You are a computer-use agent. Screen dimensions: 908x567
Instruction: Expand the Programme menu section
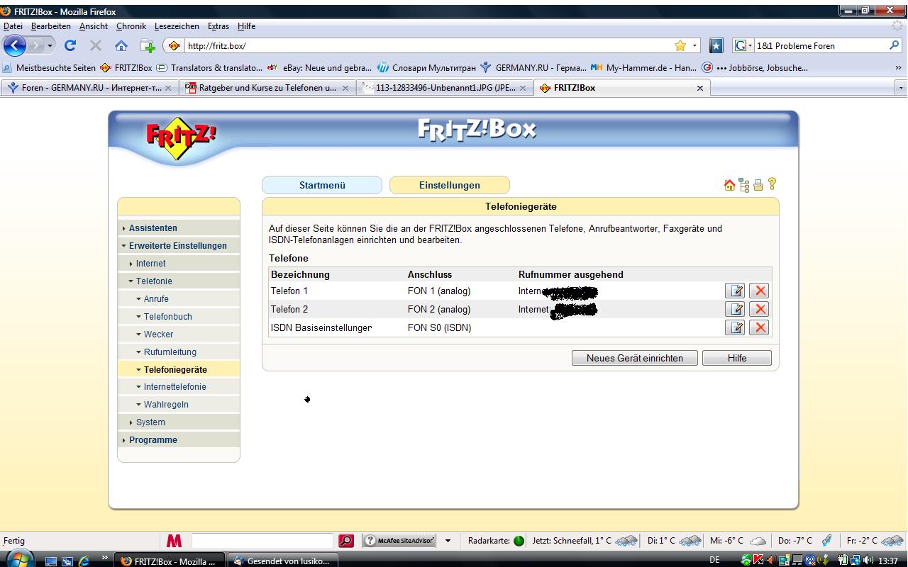[x=153, y=440]
